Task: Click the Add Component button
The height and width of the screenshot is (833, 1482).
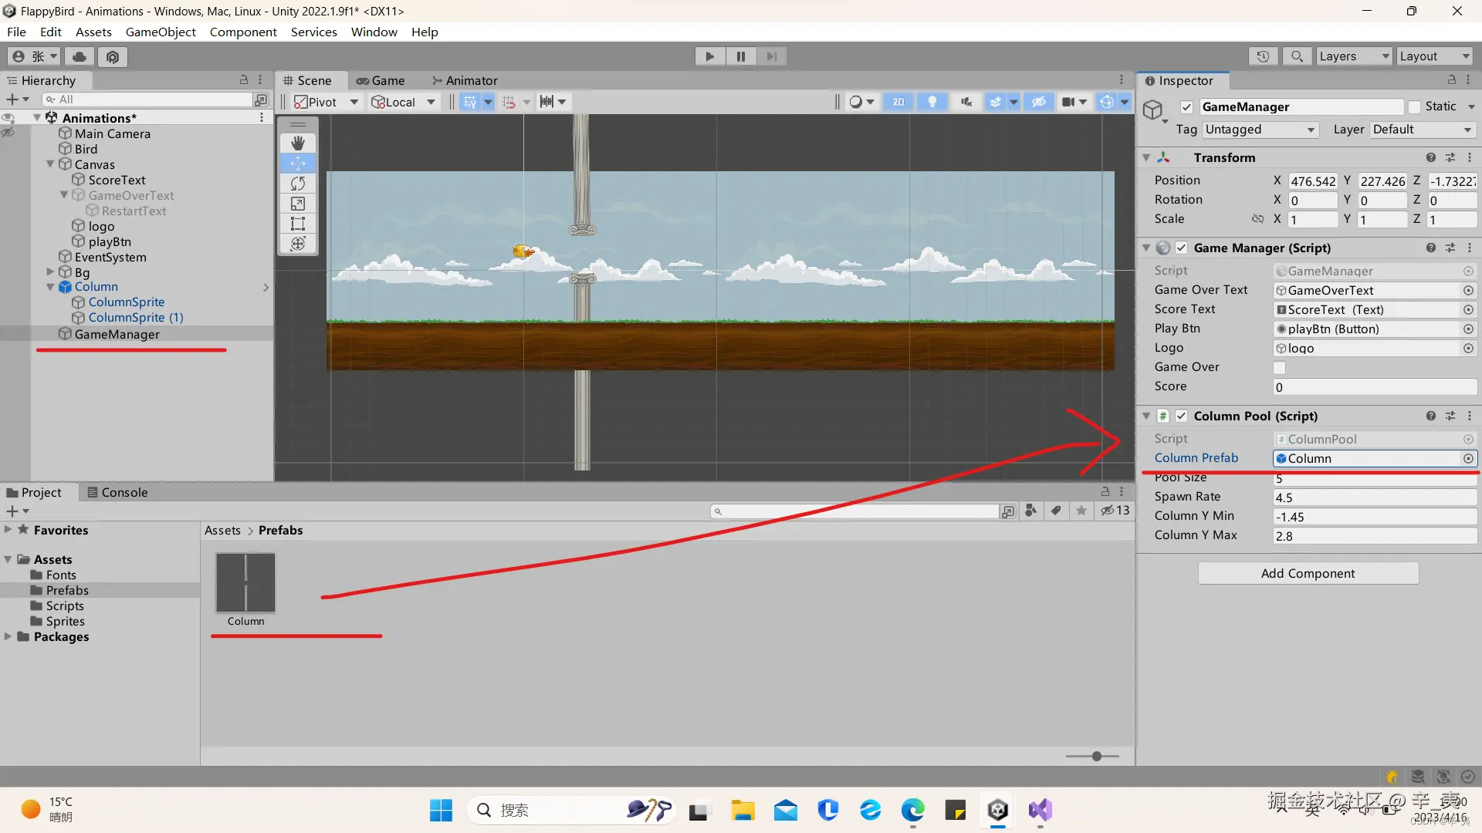Action: [1308, 573]
